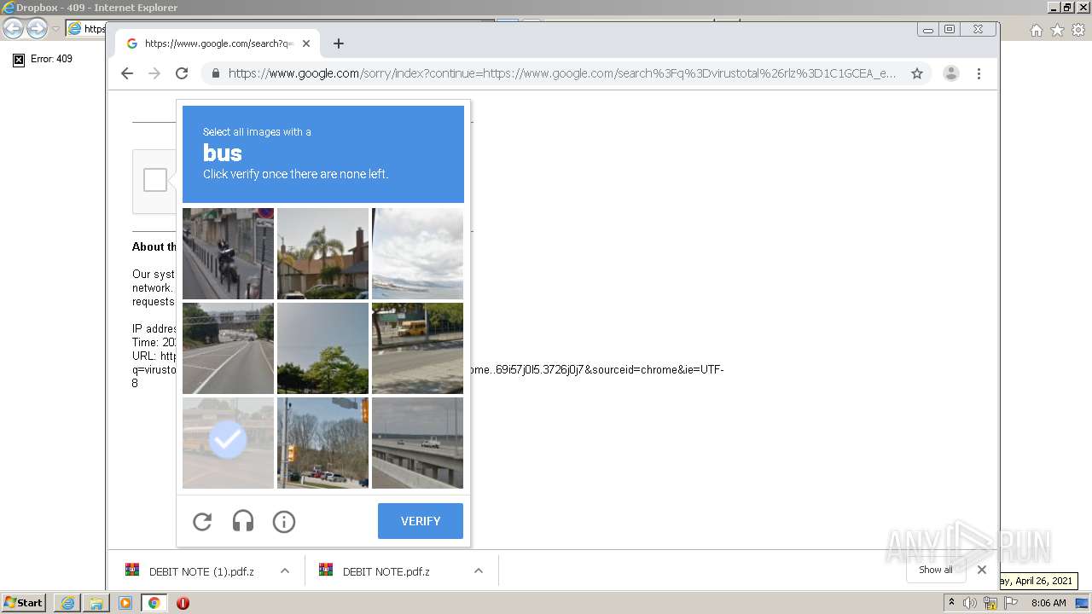Image resolution: width=1092 pixels, height=614 pixels.
Task: Select the highway overpass image tile
Action: [x=228, y=348]
